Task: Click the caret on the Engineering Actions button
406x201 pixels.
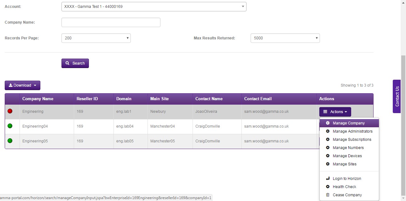Action: (346, 112)
